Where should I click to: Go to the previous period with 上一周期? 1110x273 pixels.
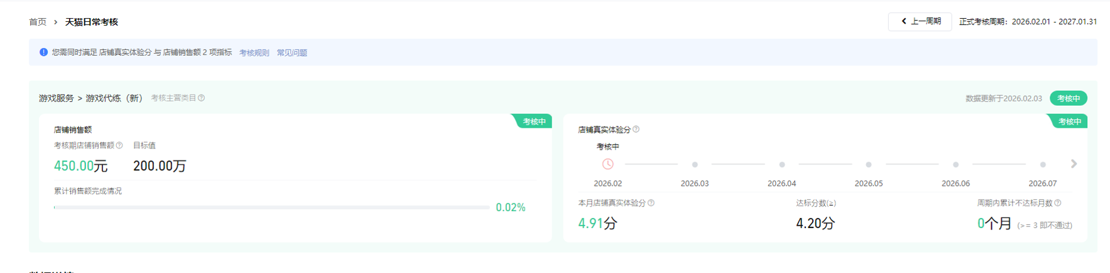coord(920,21)
